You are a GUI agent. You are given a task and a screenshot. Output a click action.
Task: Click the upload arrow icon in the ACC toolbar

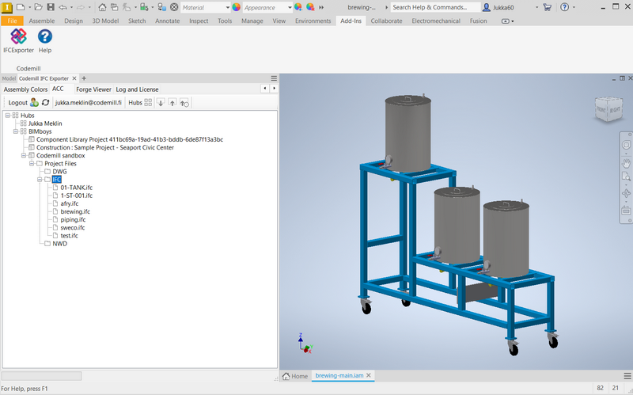(x=172, y=103)
